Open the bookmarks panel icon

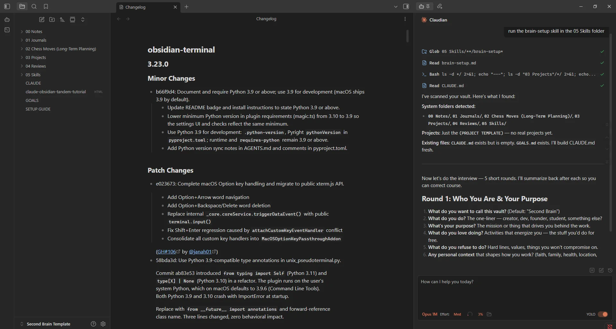point(46,6)
